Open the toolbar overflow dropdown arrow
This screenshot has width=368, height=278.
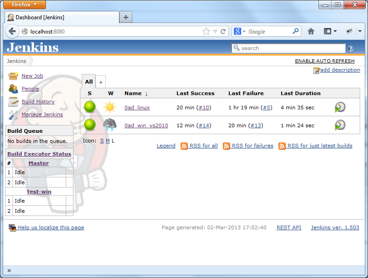coord(360,31)
